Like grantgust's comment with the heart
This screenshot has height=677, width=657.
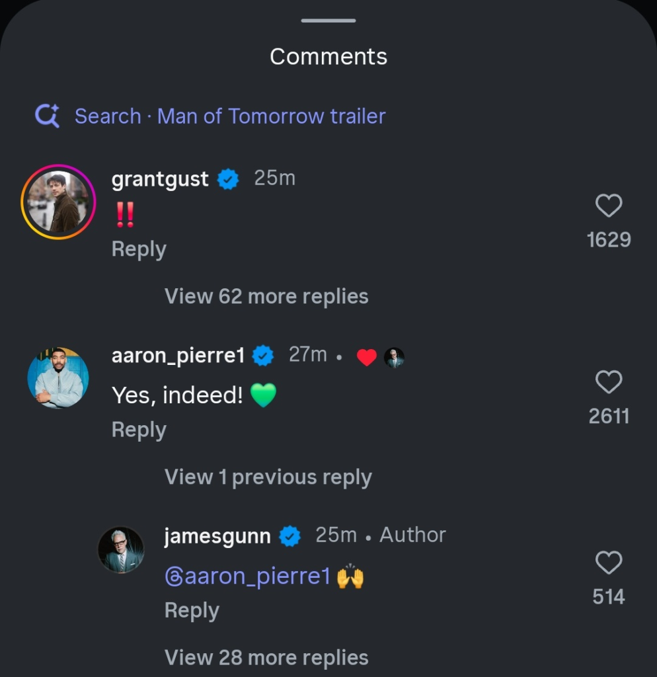[x=608, y=206]
